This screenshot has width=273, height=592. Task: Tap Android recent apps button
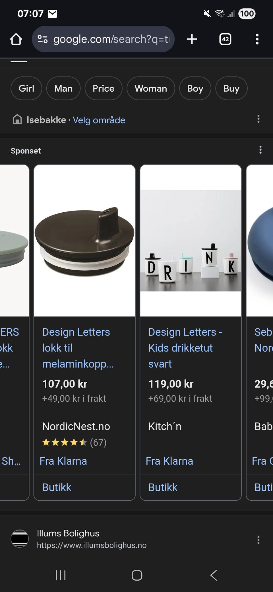pyautogui.click(x=61, y=575)
